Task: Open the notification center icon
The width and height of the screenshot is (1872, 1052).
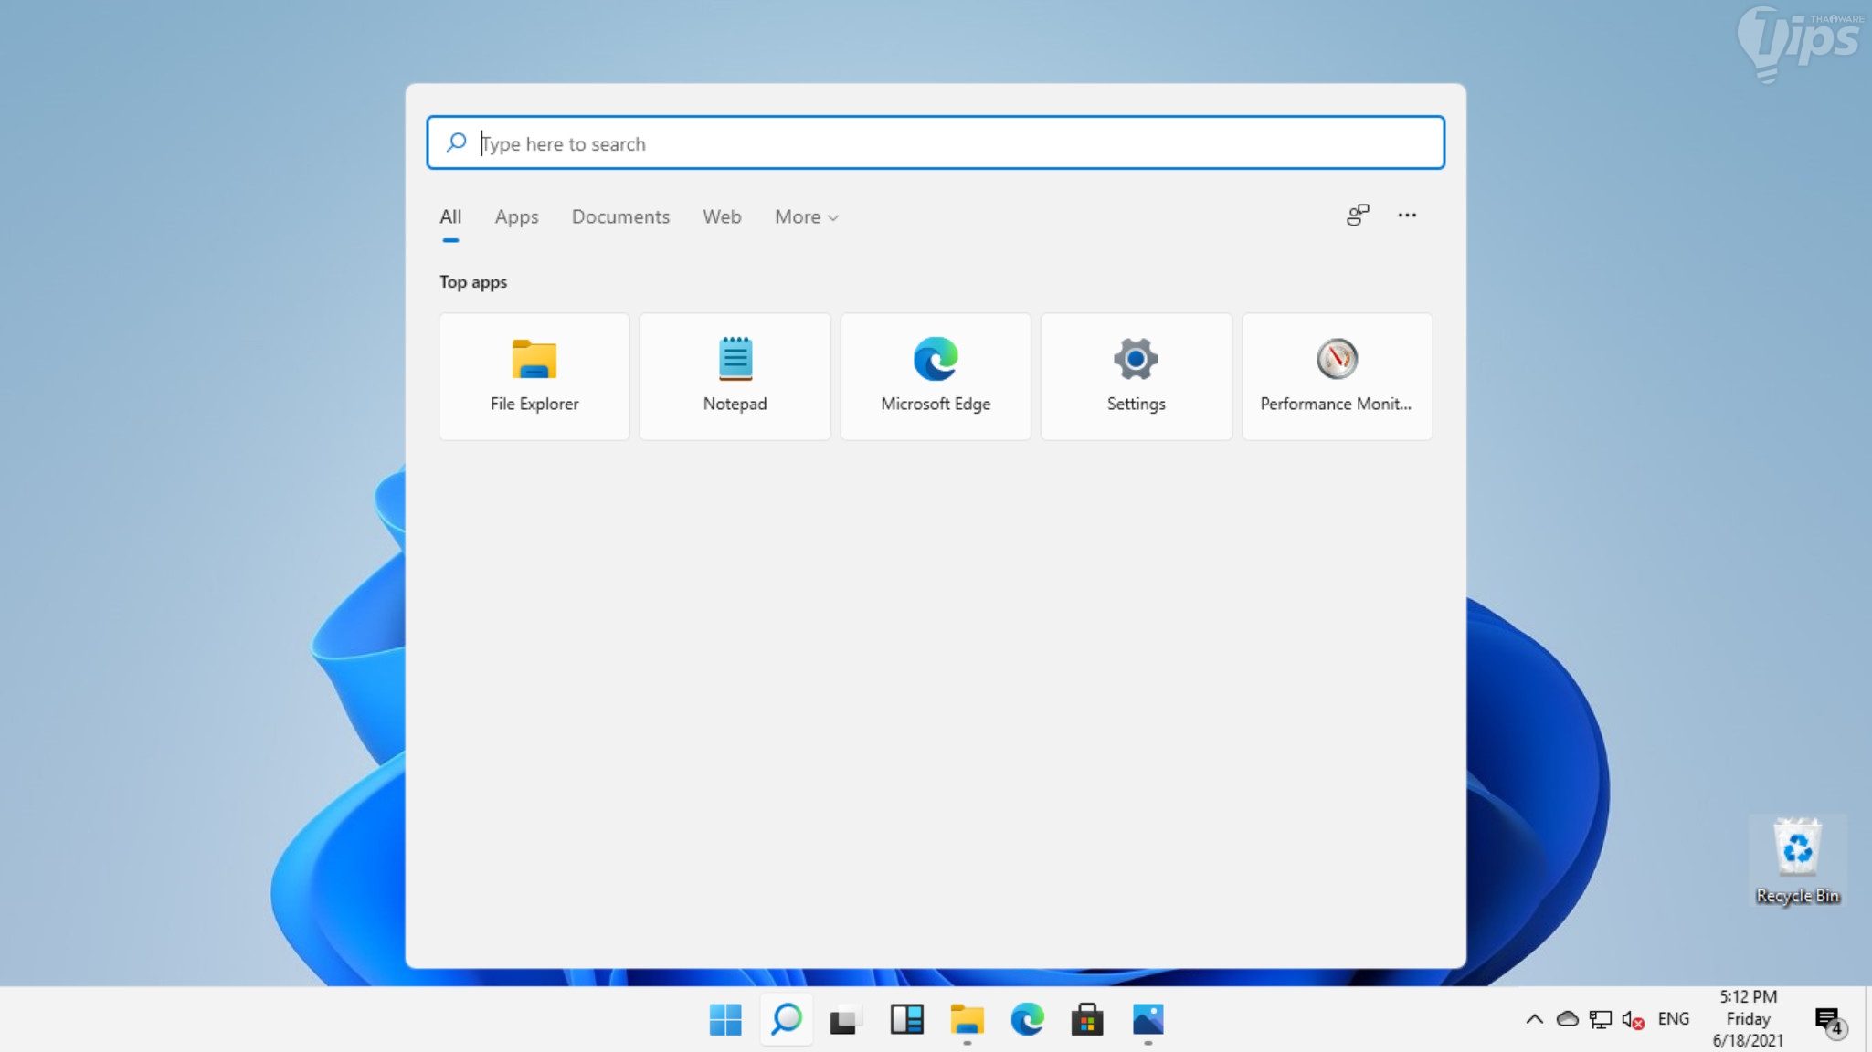Action: (x=1828, y=1019)
